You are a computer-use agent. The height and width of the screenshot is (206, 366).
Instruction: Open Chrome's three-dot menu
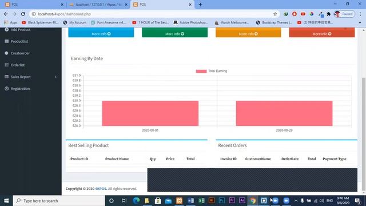(x=360, y=14)
